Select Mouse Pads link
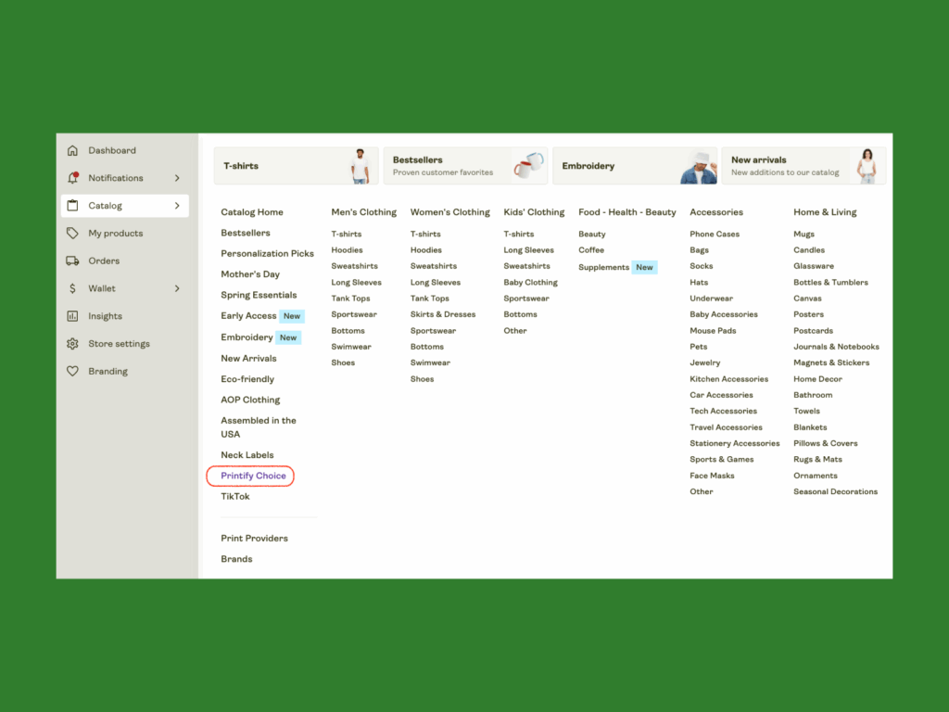949x712 pixels. (713, 331)
